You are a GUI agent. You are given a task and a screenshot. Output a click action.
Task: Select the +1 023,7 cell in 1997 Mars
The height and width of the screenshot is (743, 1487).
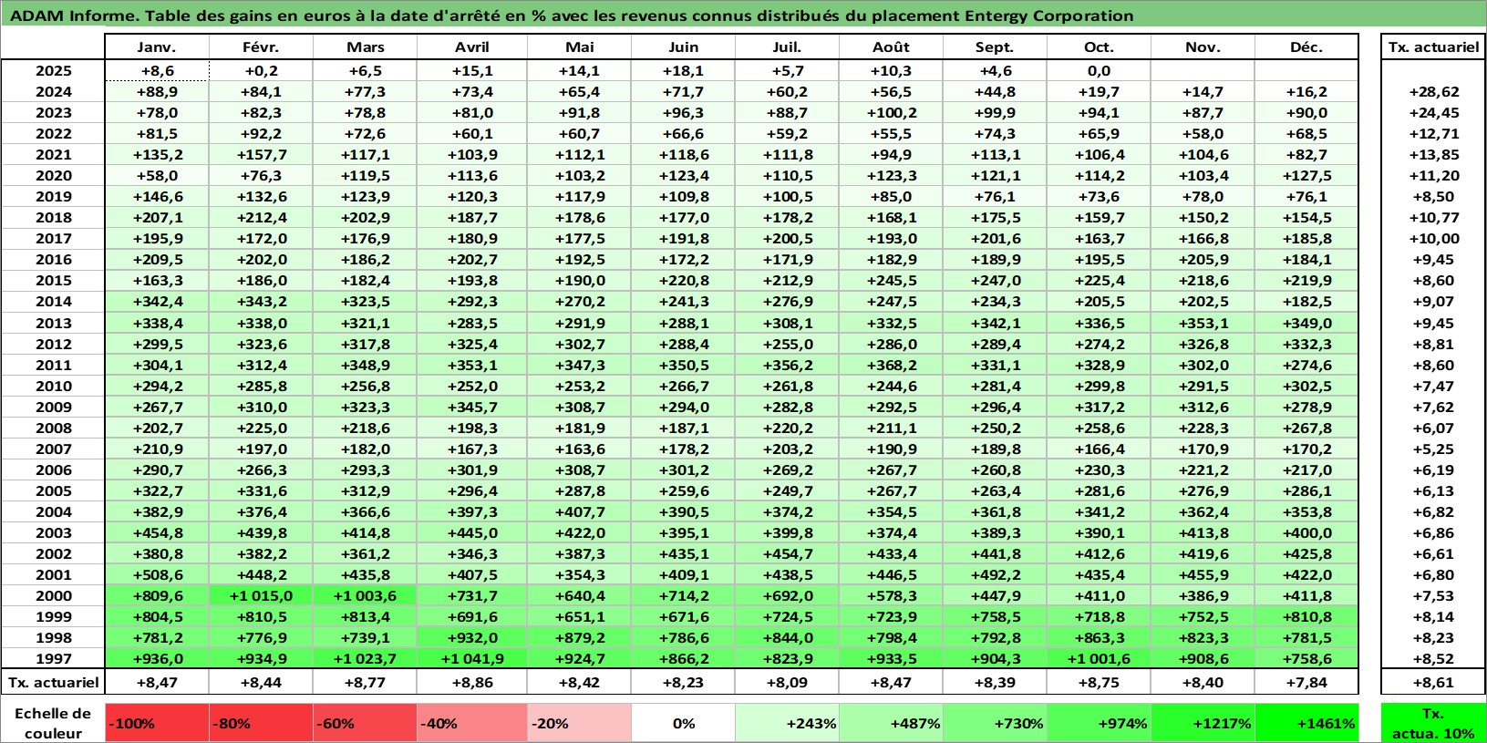coord(365,658)
